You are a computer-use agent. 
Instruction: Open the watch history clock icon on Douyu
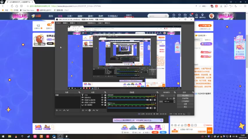click(x=174, y=15)
